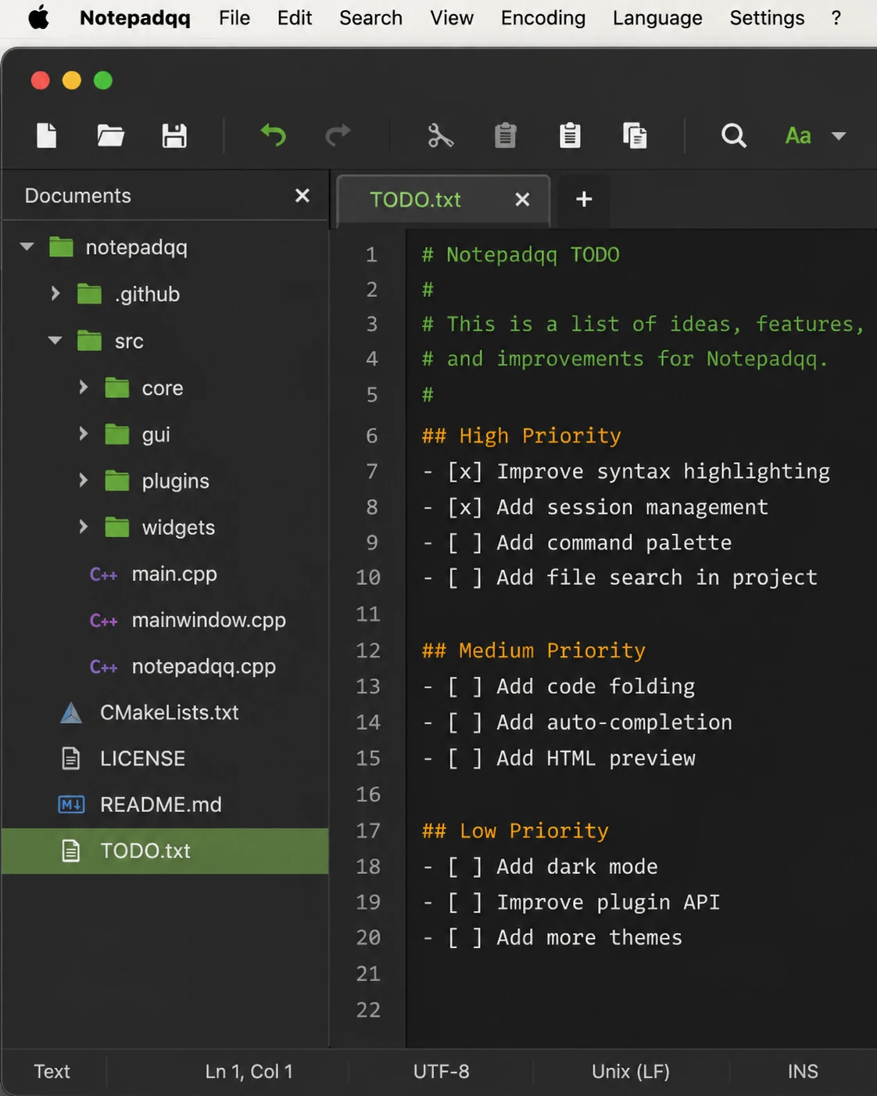877x1096 pixels.
Task: Click CMake triangle icon by CMakeLists.txt
Action: click(71, 712)
